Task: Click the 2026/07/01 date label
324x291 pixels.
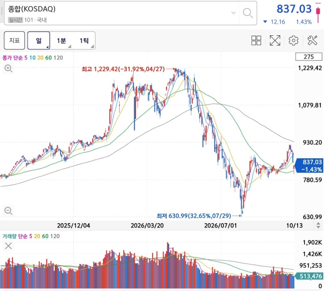Action: pos(220,225)
